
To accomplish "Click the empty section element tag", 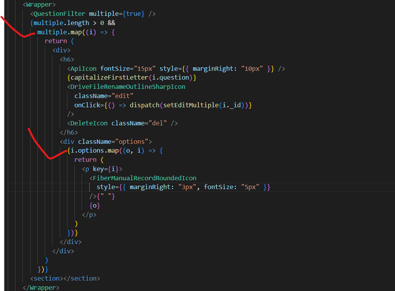I will tap(65, 278).
